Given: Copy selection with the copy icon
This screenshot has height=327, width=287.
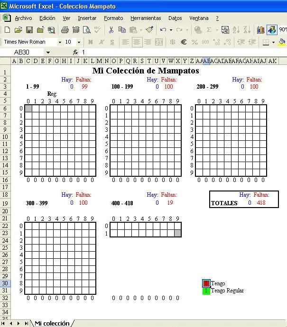Looking at the screenshot, I should pos(122,30).
